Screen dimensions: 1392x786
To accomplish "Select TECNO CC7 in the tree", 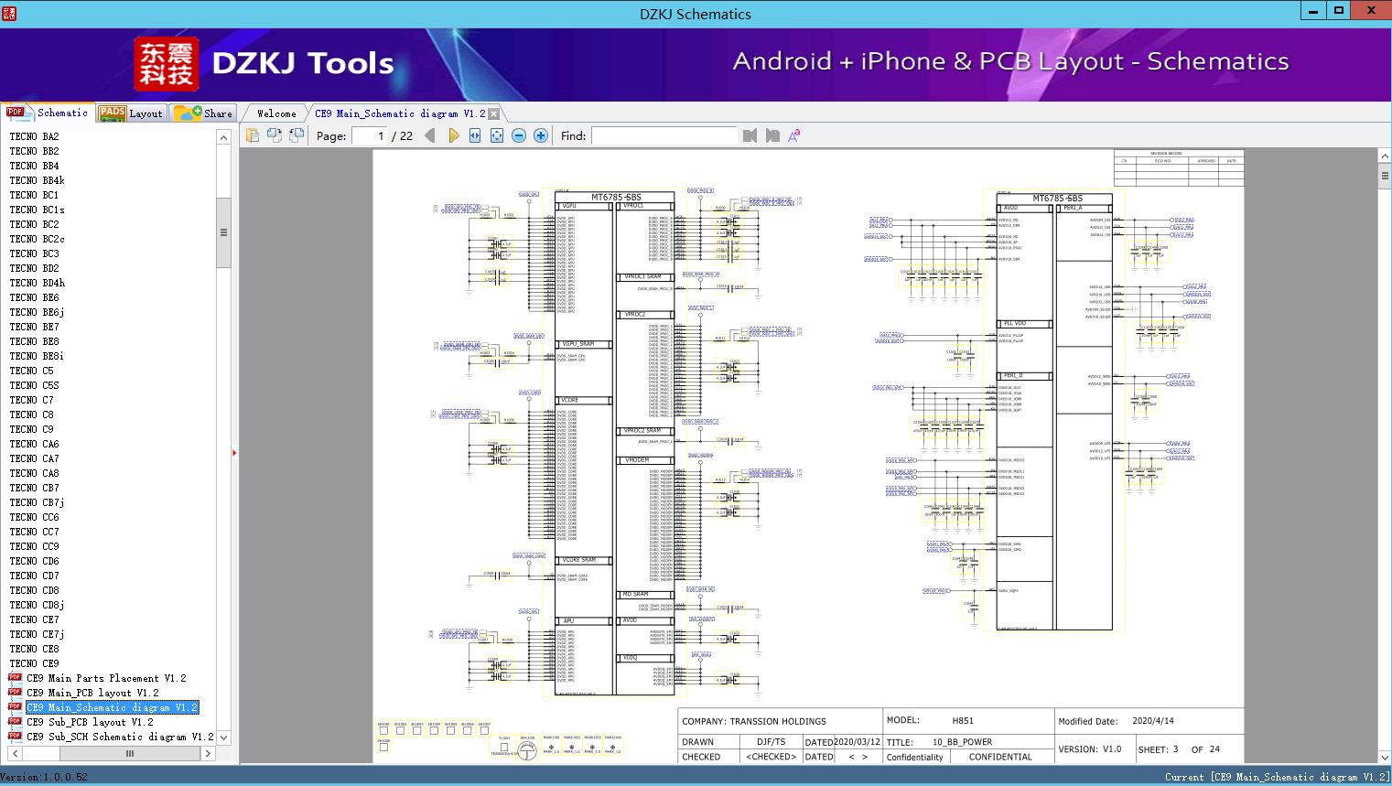I will (34, 532).
